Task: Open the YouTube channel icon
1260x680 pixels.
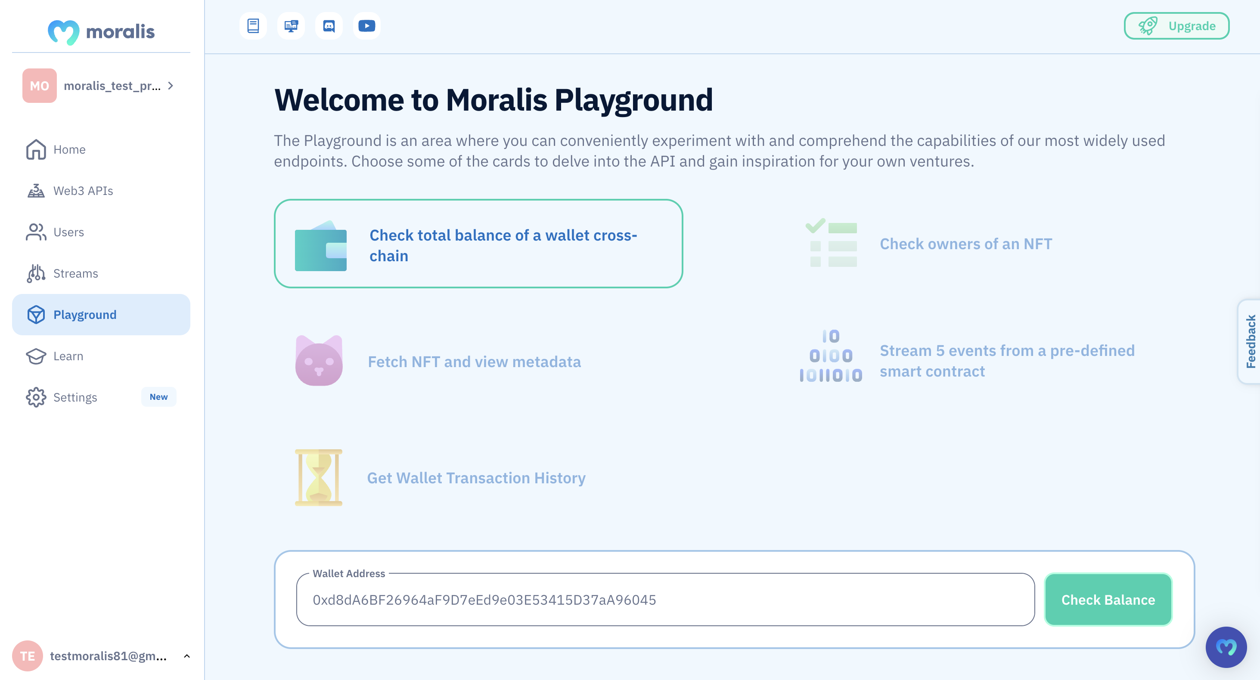Action: point(367,26)
